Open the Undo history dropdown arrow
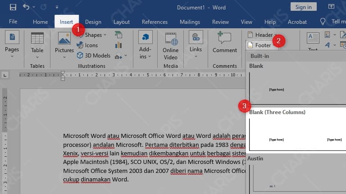The height and width of the screenshot is (194, 346). 34,7
